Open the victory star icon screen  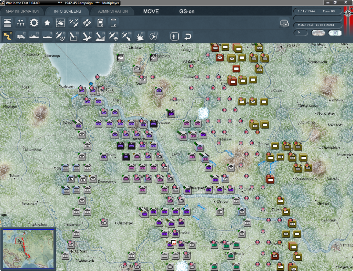47,23
